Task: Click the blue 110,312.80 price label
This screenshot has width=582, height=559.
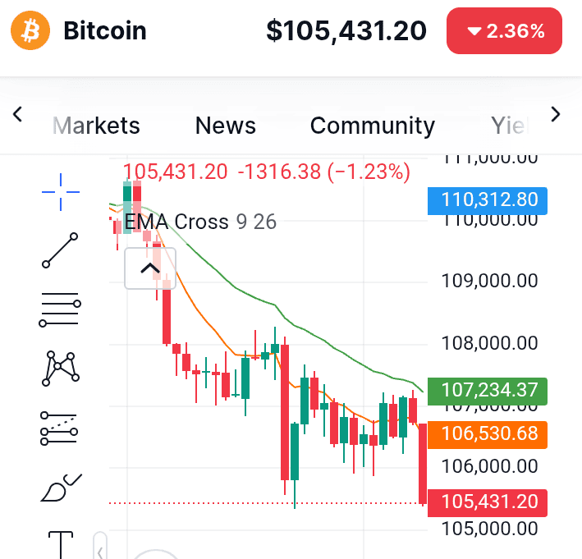Action: (488, 199)
